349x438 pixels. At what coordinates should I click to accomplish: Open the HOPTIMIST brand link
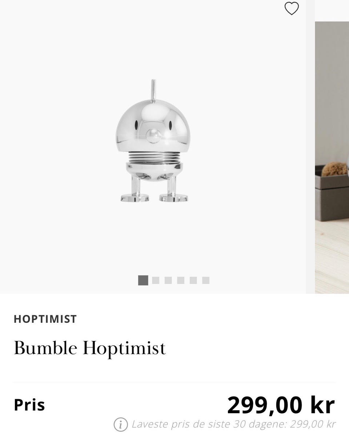(45, 319)
